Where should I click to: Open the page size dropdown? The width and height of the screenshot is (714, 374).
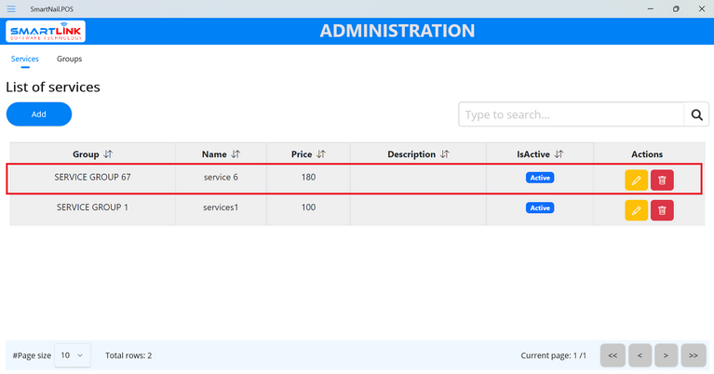pos(73,355)
